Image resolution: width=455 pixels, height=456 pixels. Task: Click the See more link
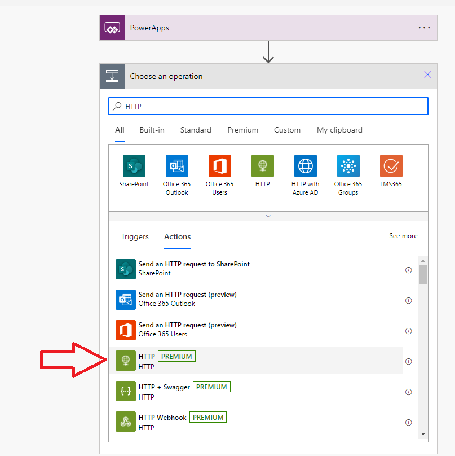403,236
